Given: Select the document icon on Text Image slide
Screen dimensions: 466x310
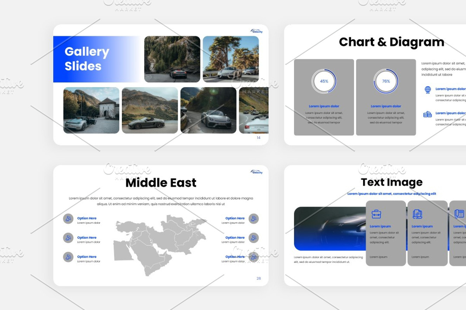Looking at the screenshot, I should pyautogui.click(x=417, y=214).
